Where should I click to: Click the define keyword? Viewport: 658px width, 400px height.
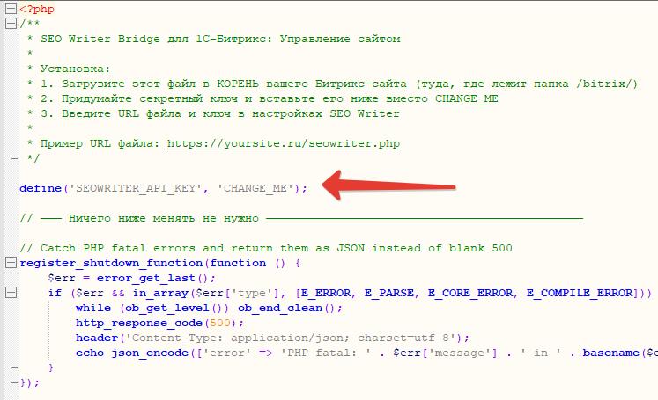tap(41, 188)
